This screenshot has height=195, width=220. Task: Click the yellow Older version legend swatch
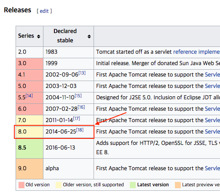click(59, 185)
